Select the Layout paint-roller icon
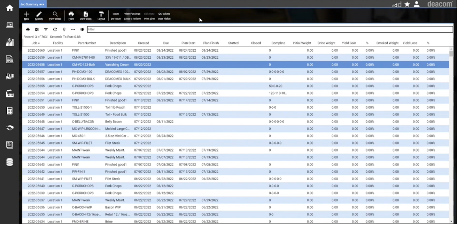The image size is (457, 225). coord(101,15)
